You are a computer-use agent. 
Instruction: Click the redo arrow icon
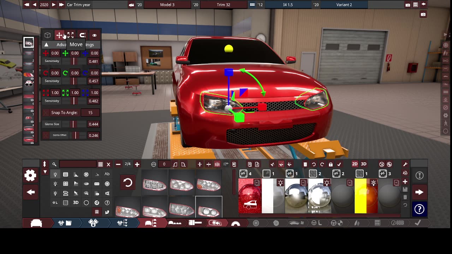[322, 164]
